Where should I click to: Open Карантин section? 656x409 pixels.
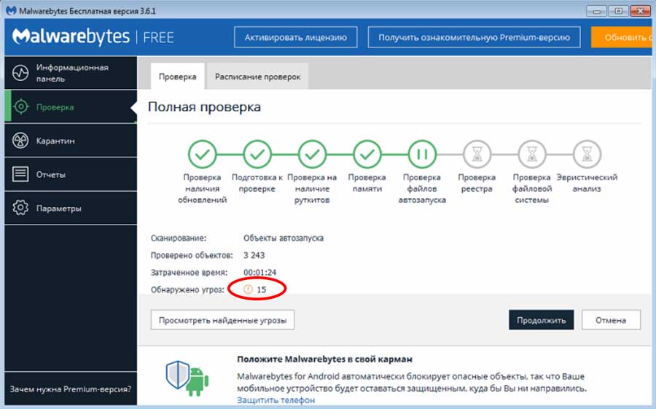(71, 141)
